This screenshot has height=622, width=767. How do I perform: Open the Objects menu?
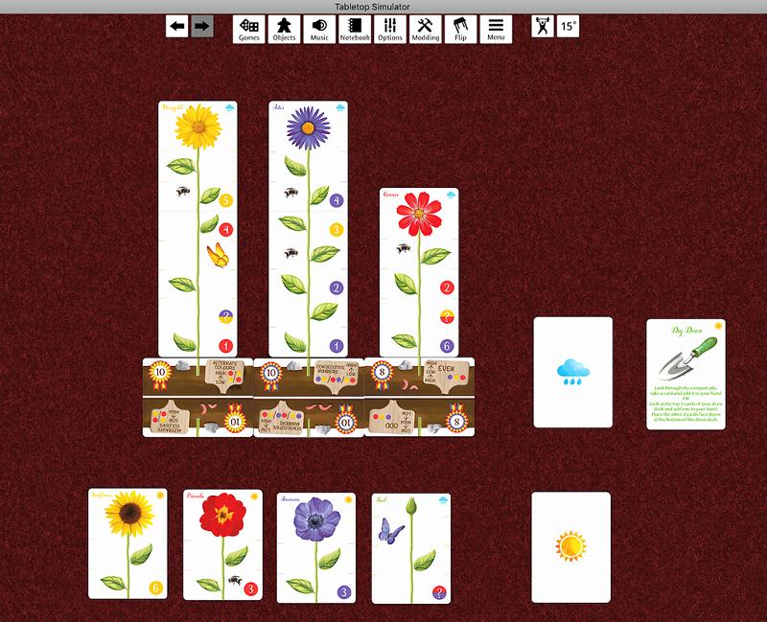tap(284, 30)
